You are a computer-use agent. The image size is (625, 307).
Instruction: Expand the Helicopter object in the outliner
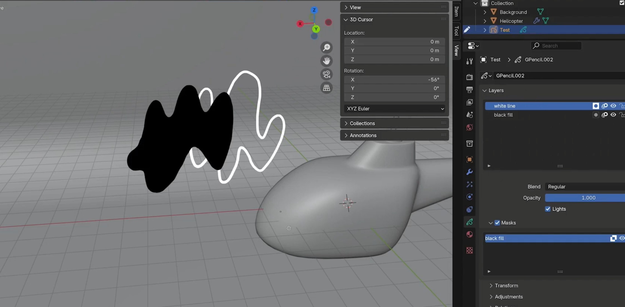(485, 21)
